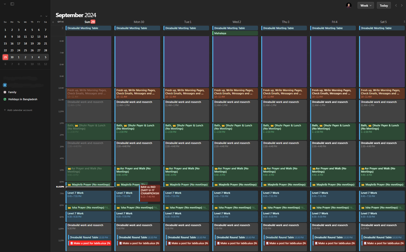Toggle the sidebar visibility icon

click(12, 4)
